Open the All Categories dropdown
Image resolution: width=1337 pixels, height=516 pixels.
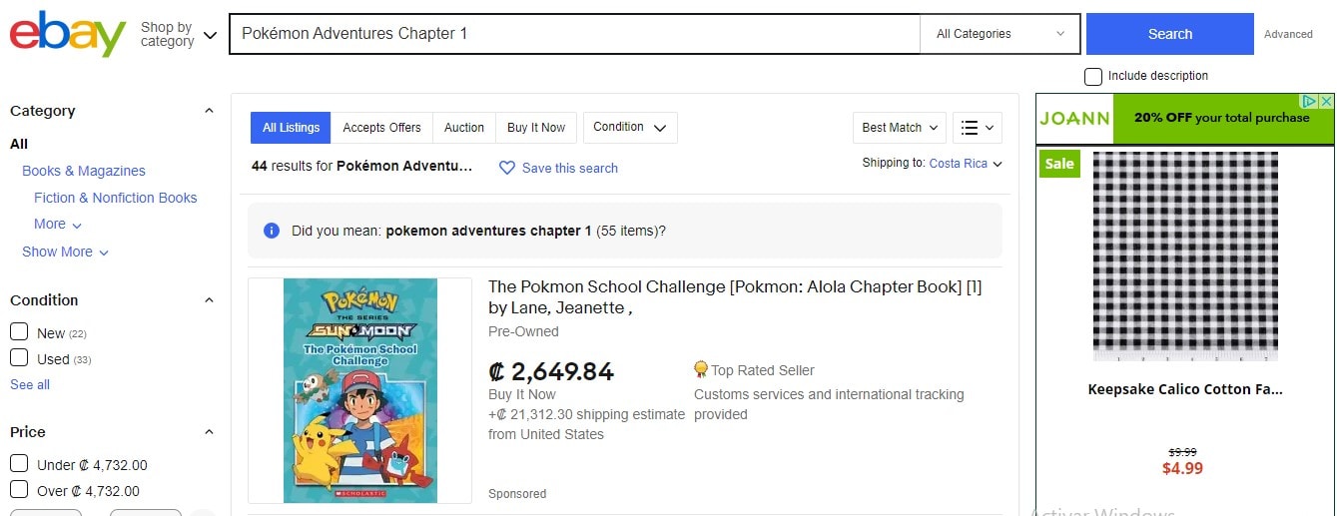1000,34
